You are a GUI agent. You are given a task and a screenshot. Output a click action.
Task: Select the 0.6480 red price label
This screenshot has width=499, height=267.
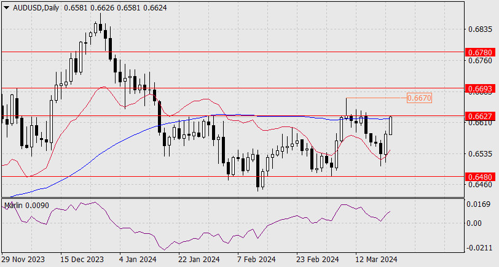coord(480,177)
